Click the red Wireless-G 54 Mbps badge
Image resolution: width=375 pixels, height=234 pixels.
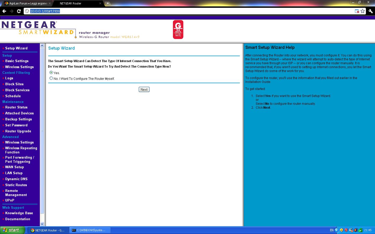(178, 30)
